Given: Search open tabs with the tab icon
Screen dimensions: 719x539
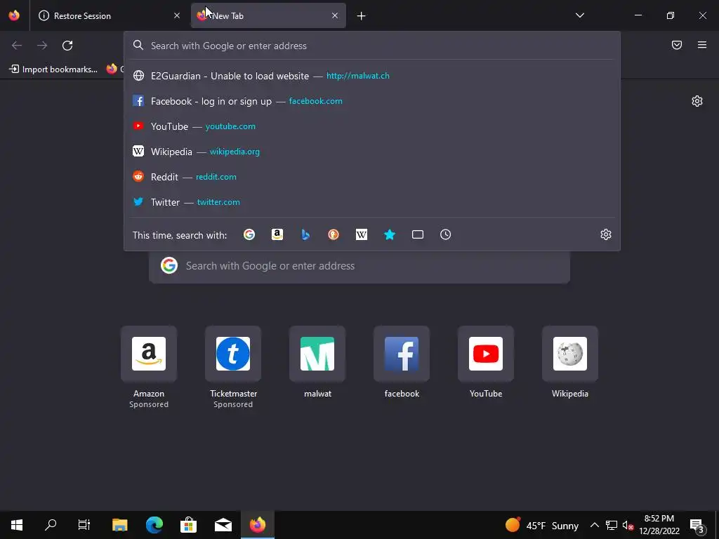Looking at the screenshot, I should [x=417, y=234].
